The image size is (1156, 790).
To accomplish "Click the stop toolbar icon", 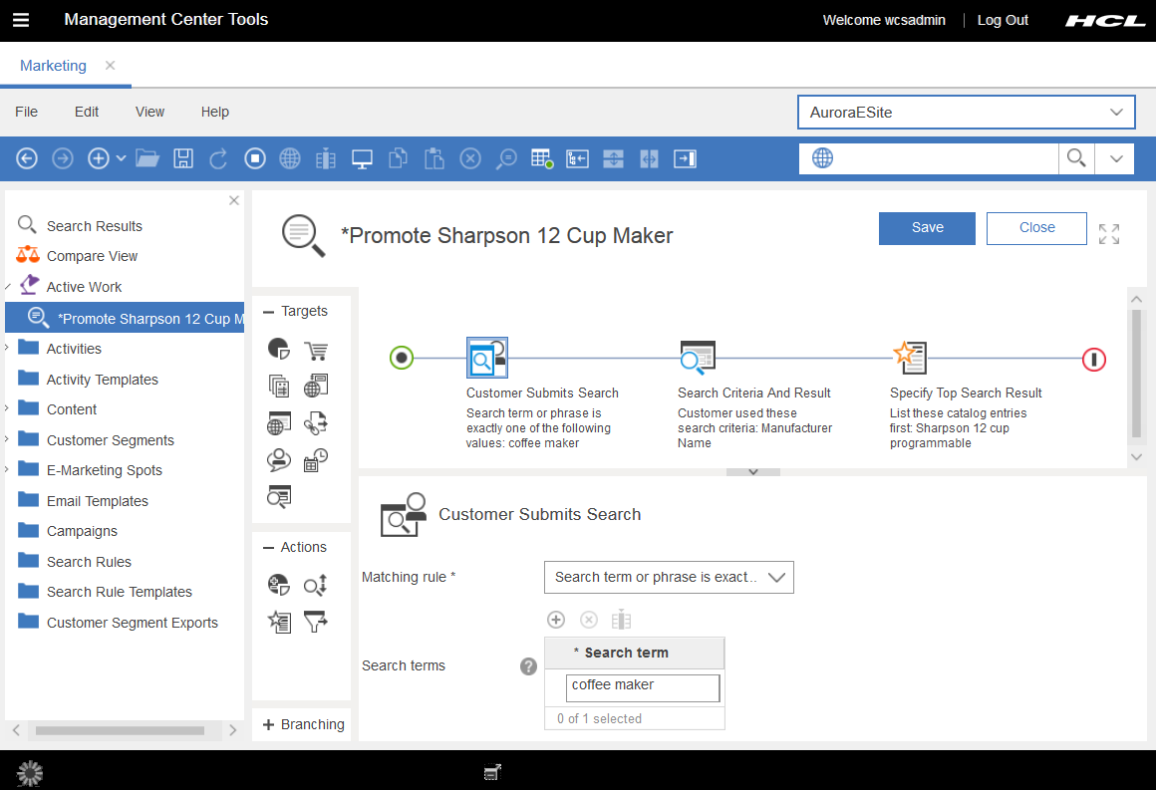I will (255, 158).
